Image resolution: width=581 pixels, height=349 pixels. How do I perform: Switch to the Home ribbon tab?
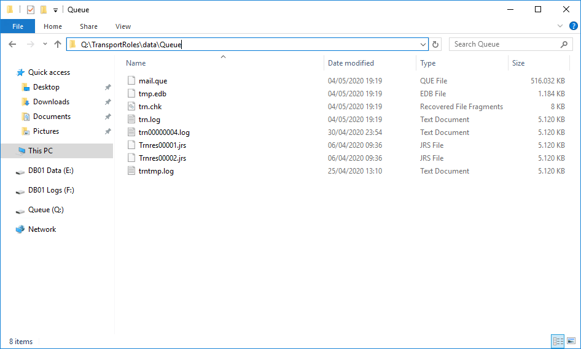[x=53, y=26]
